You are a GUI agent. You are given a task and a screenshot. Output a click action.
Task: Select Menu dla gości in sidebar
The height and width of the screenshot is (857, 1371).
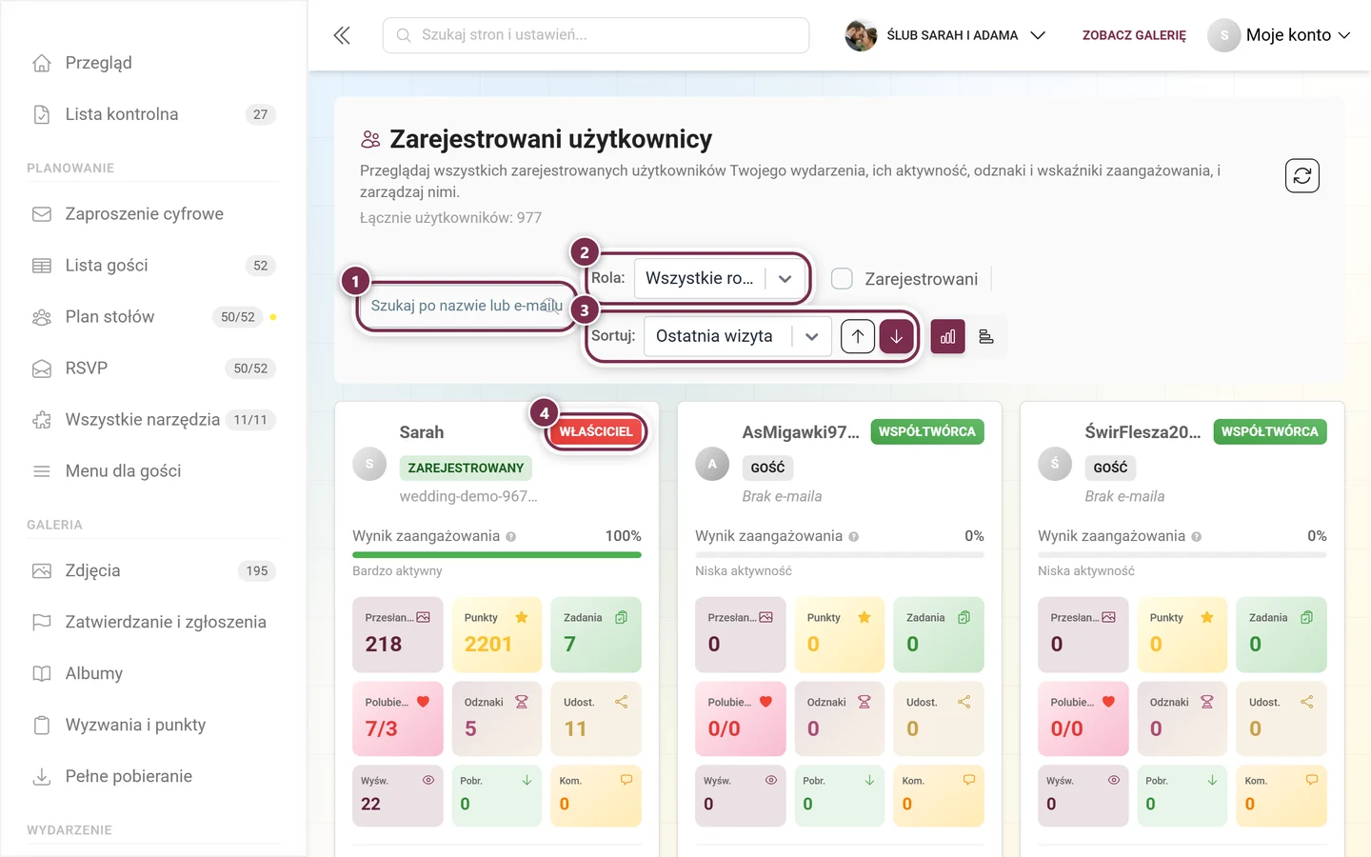(x=153, y=471)
